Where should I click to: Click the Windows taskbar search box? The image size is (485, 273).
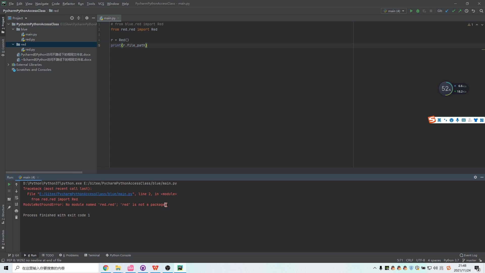pyautogui.click(x=56, y=268)
